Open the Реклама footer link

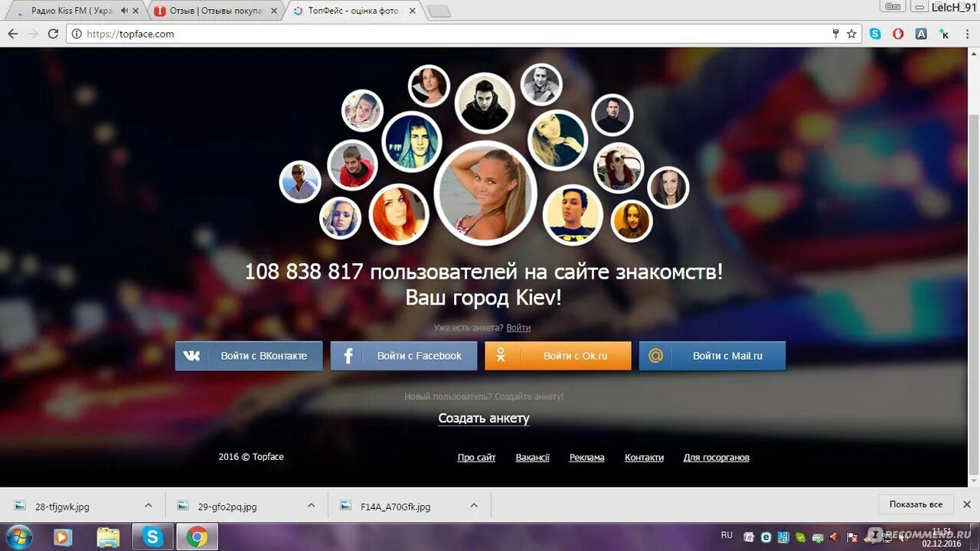pyautogui.click(x=586, y=458)
